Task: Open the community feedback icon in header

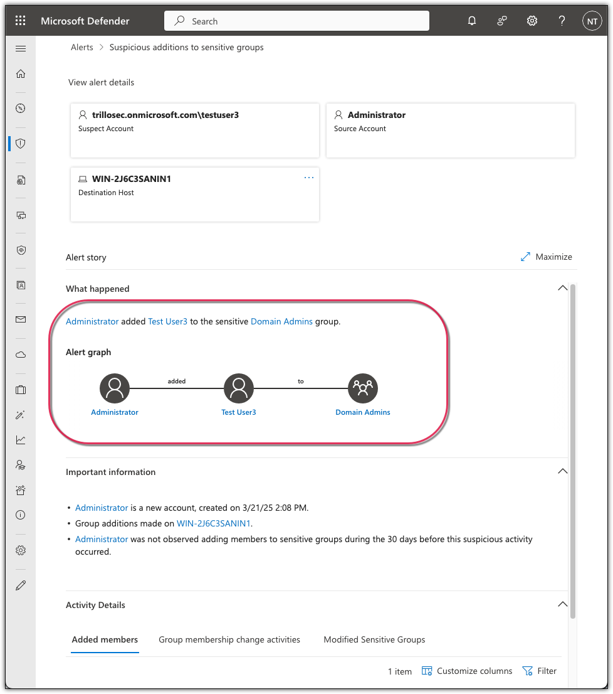Action: (x=502, y=21)
